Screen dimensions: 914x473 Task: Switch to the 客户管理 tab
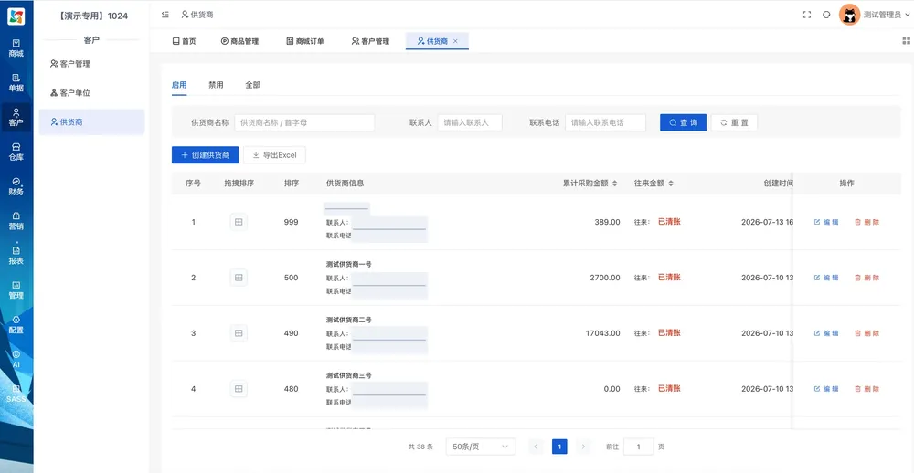click(x=370, y=41)
